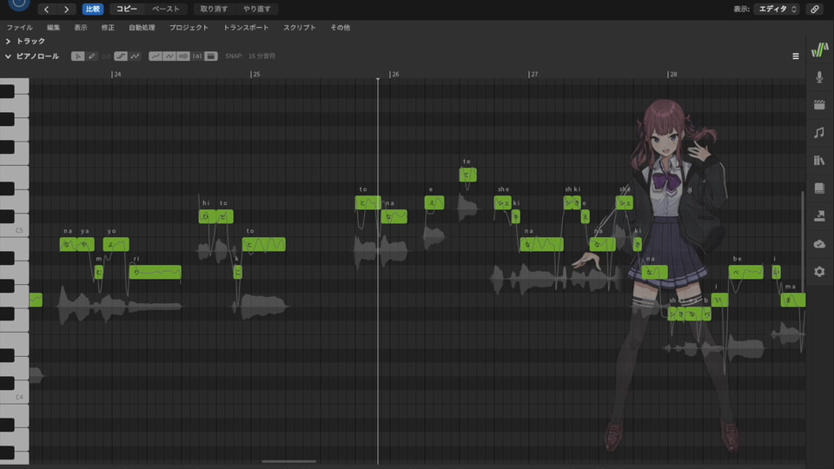
Task: Select the こ (k) note
Action: pyautogui.click(x=238, y=272)
